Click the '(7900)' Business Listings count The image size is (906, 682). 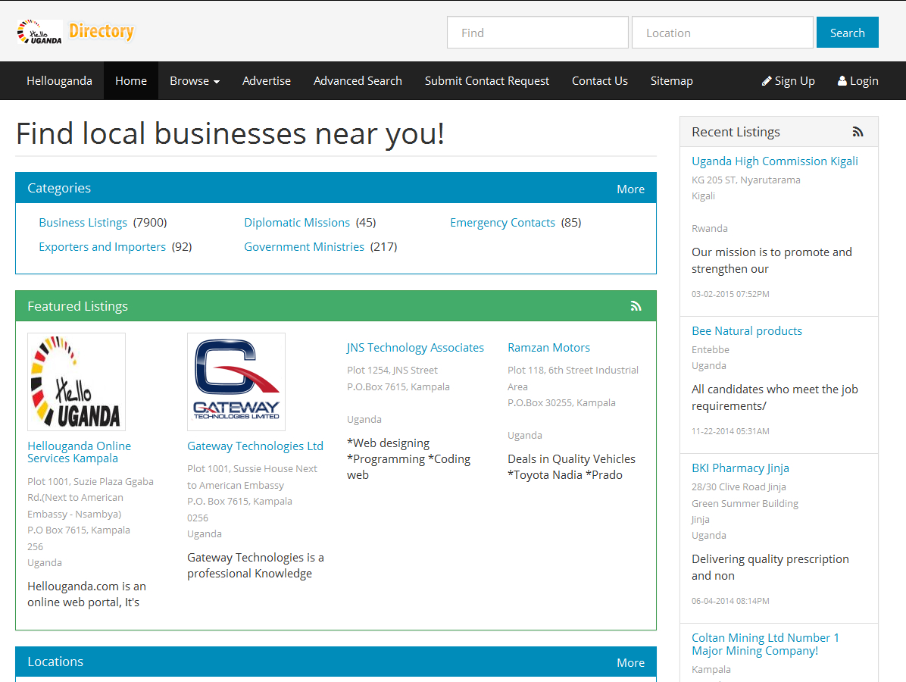coord(150,223)
